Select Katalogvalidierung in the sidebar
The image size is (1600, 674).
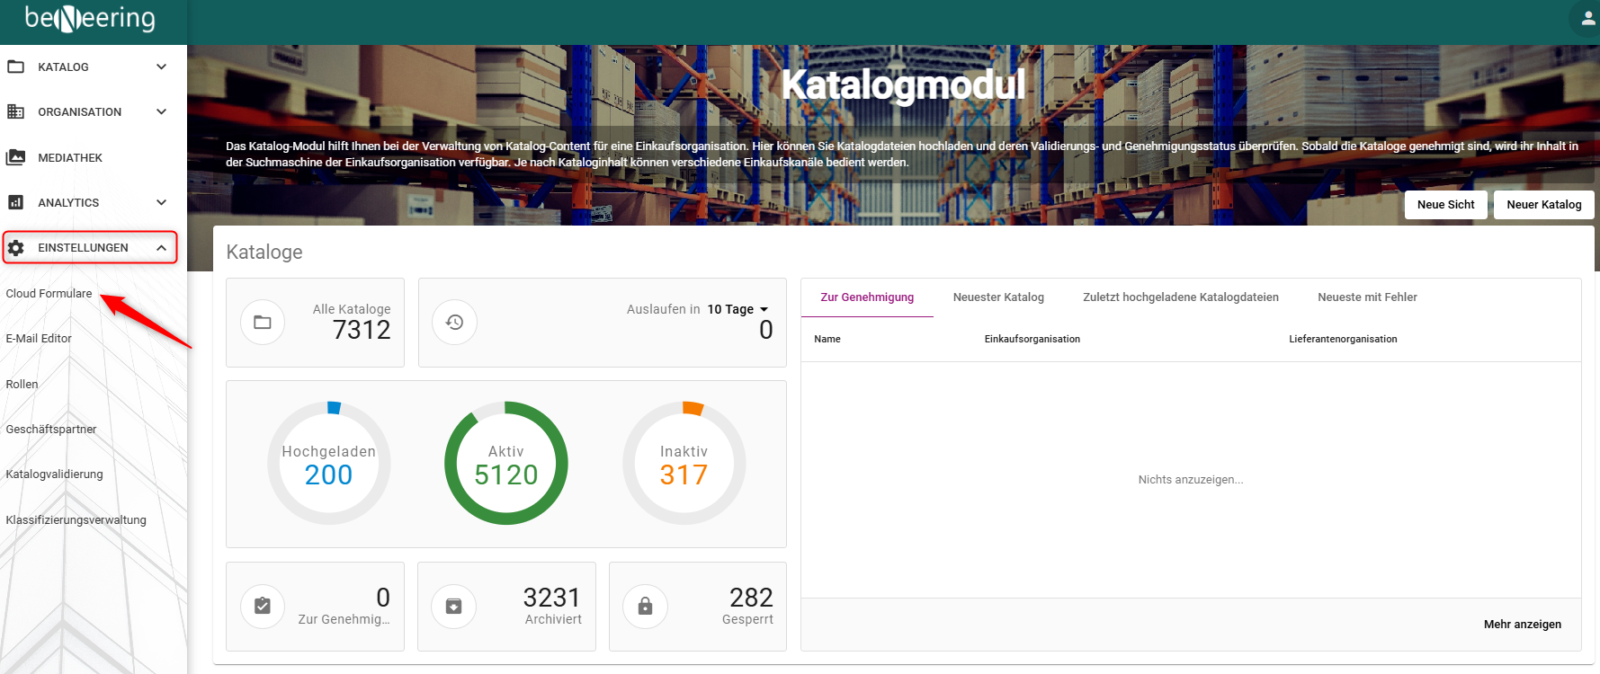54,474
